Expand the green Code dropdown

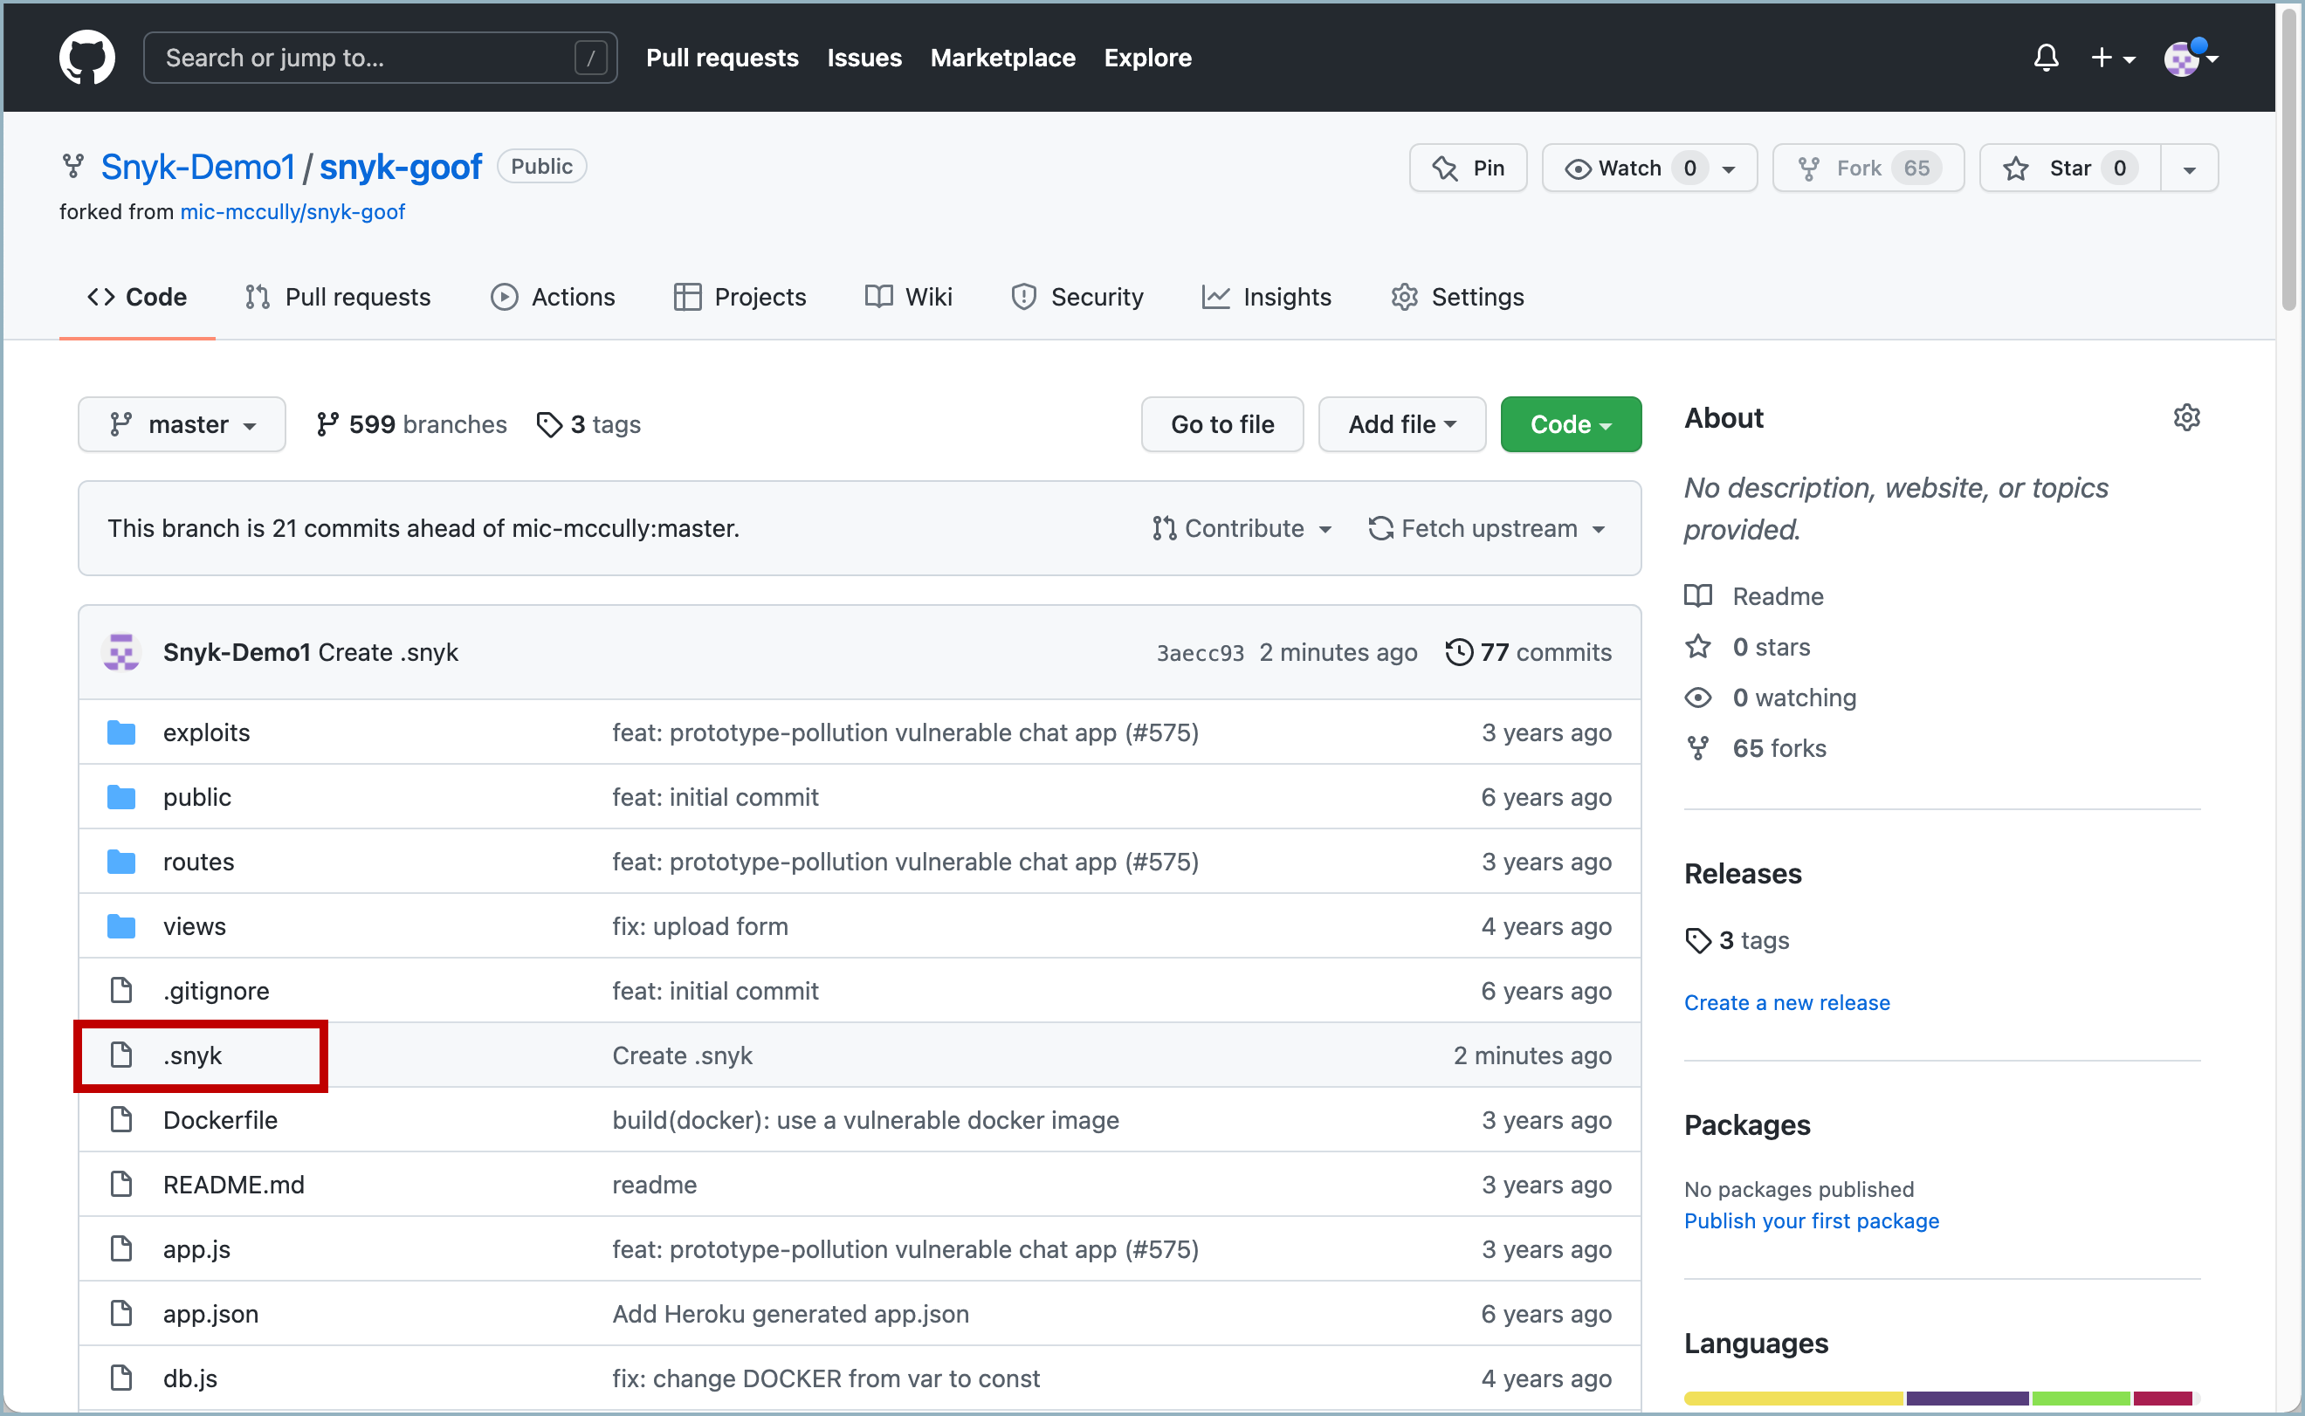click(x=1570, y=424)
